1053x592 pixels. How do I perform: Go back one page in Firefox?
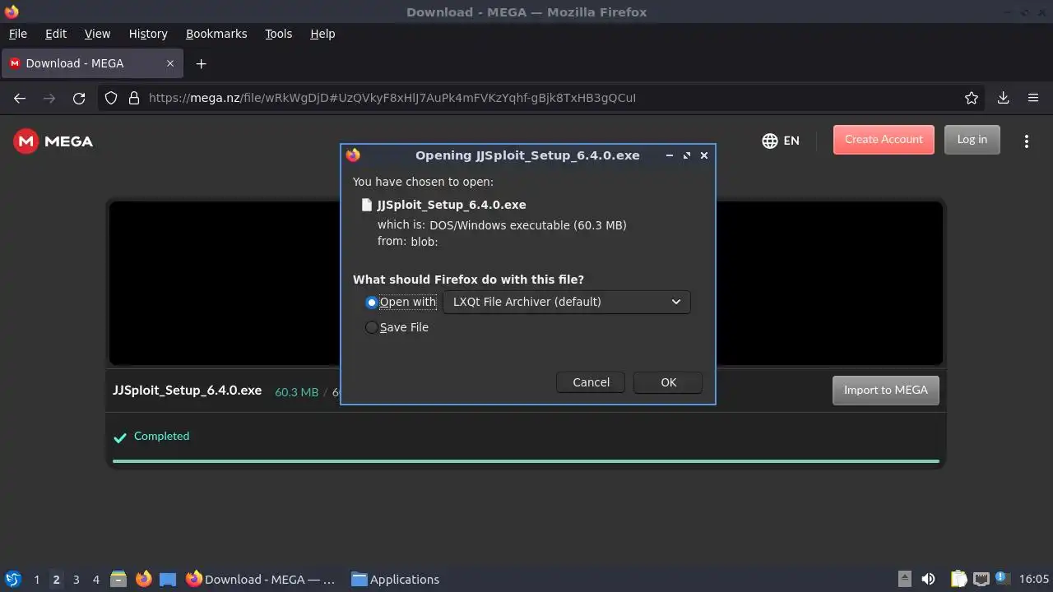click(x=20, y=98)
